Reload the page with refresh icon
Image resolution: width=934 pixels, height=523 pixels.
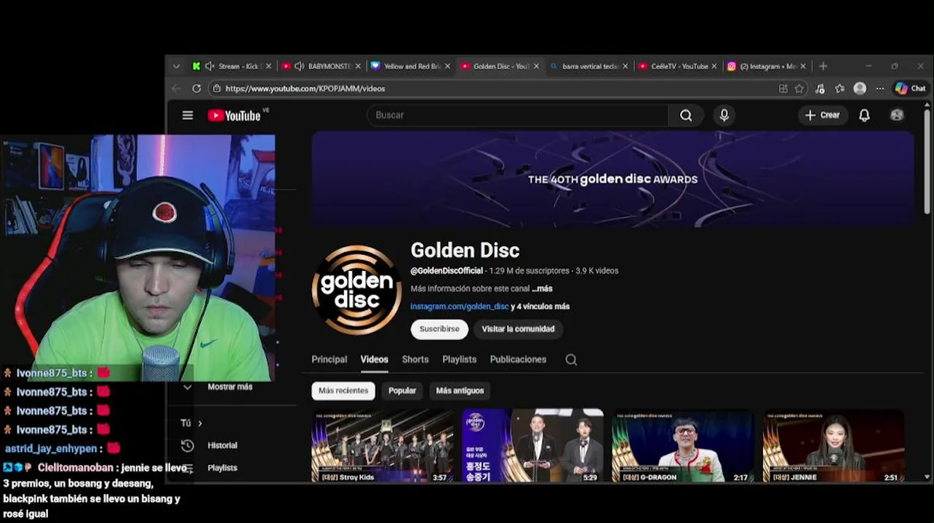click(x=196, y=89)
